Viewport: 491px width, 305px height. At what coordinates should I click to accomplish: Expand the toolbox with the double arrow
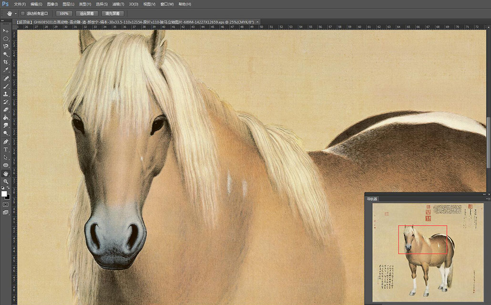[2, 21]
